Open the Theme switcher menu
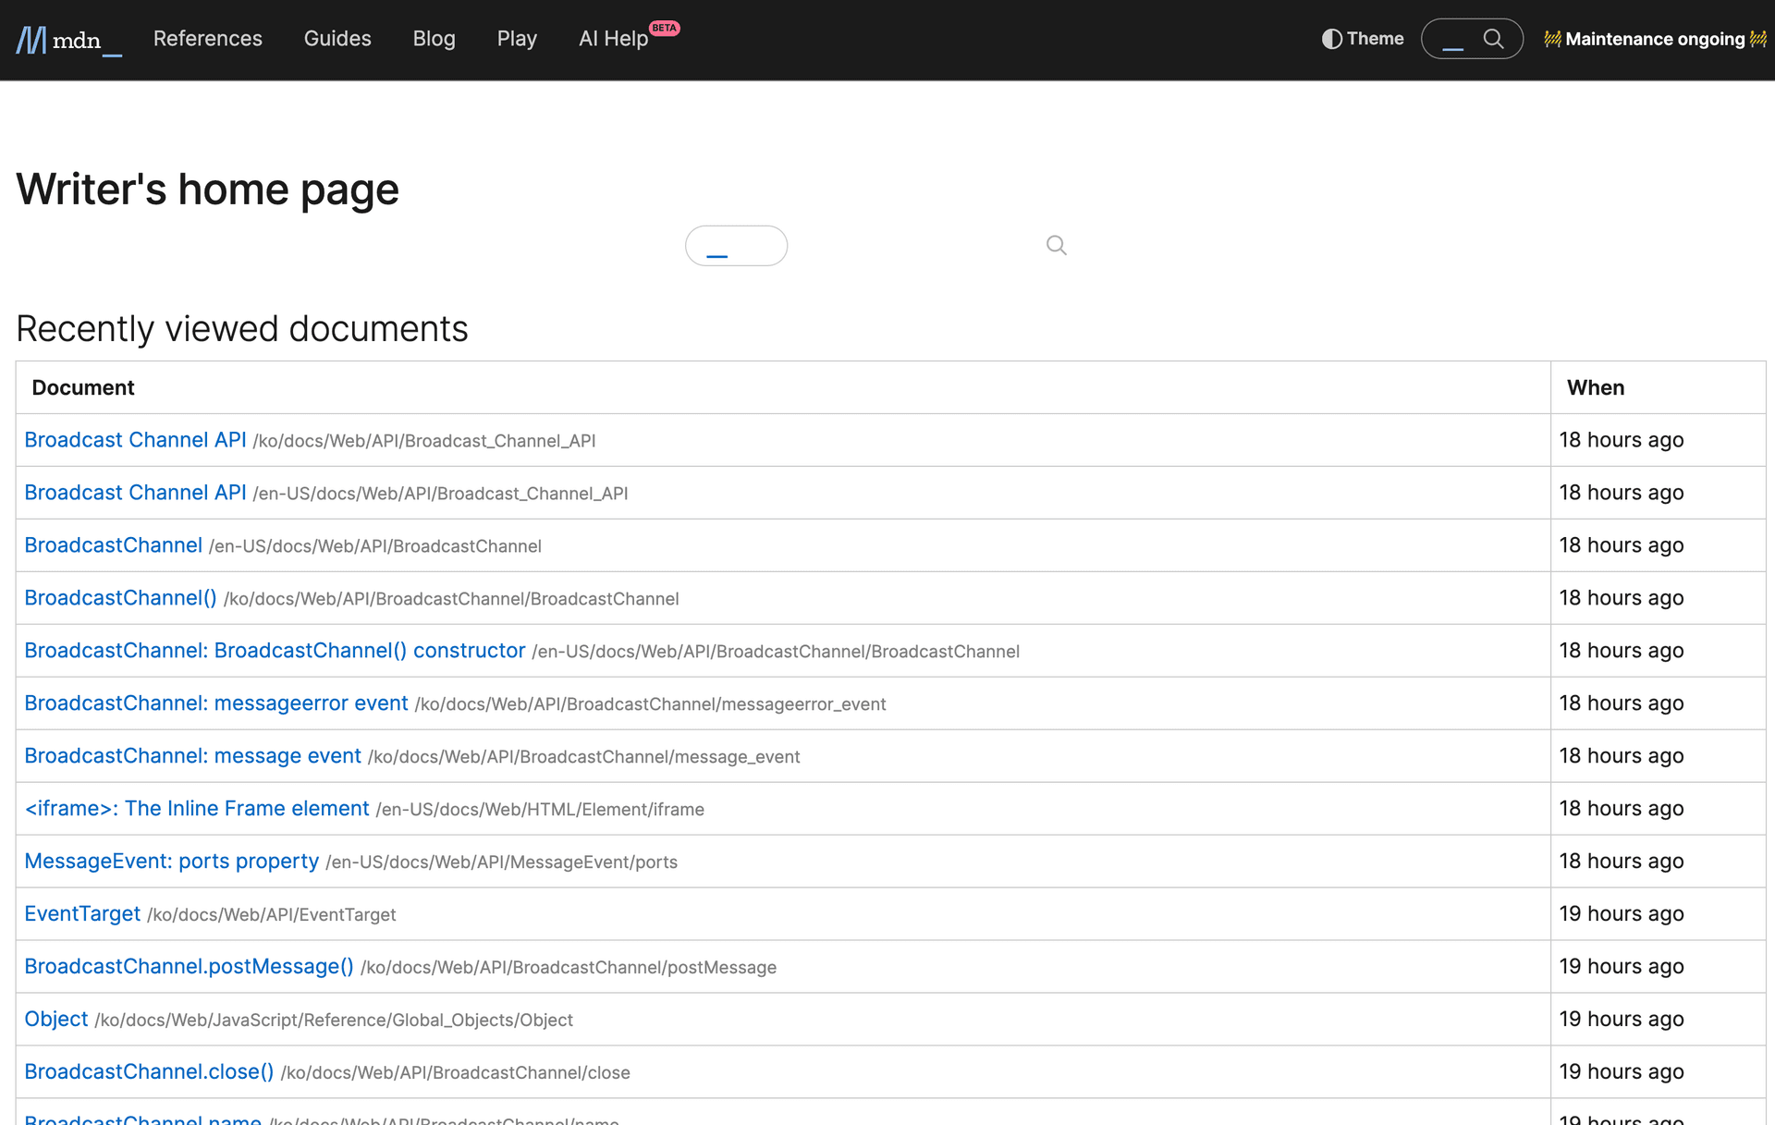Image resolution: width=1775 pixels, height=1125 pixels. click(x=1364, y=39)
